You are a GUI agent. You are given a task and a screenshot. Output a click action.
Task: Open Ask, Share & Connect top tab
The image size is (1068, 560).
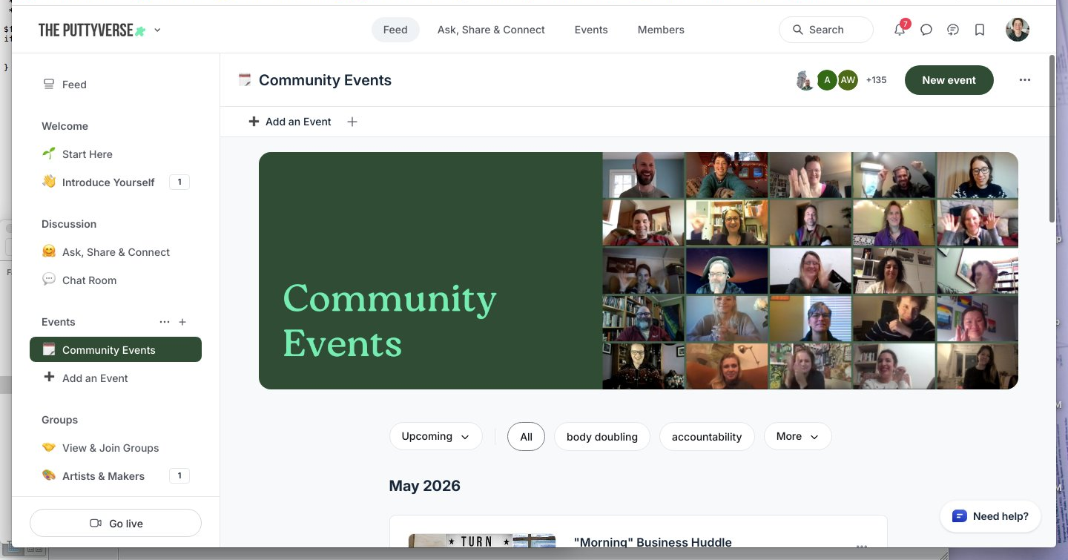click(x=491, y=30)
